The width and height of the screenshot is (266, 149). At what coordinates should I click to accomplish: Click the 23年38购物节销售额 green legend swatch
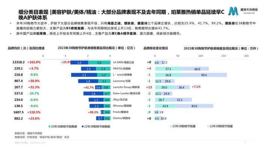click(x=49, y=127)
